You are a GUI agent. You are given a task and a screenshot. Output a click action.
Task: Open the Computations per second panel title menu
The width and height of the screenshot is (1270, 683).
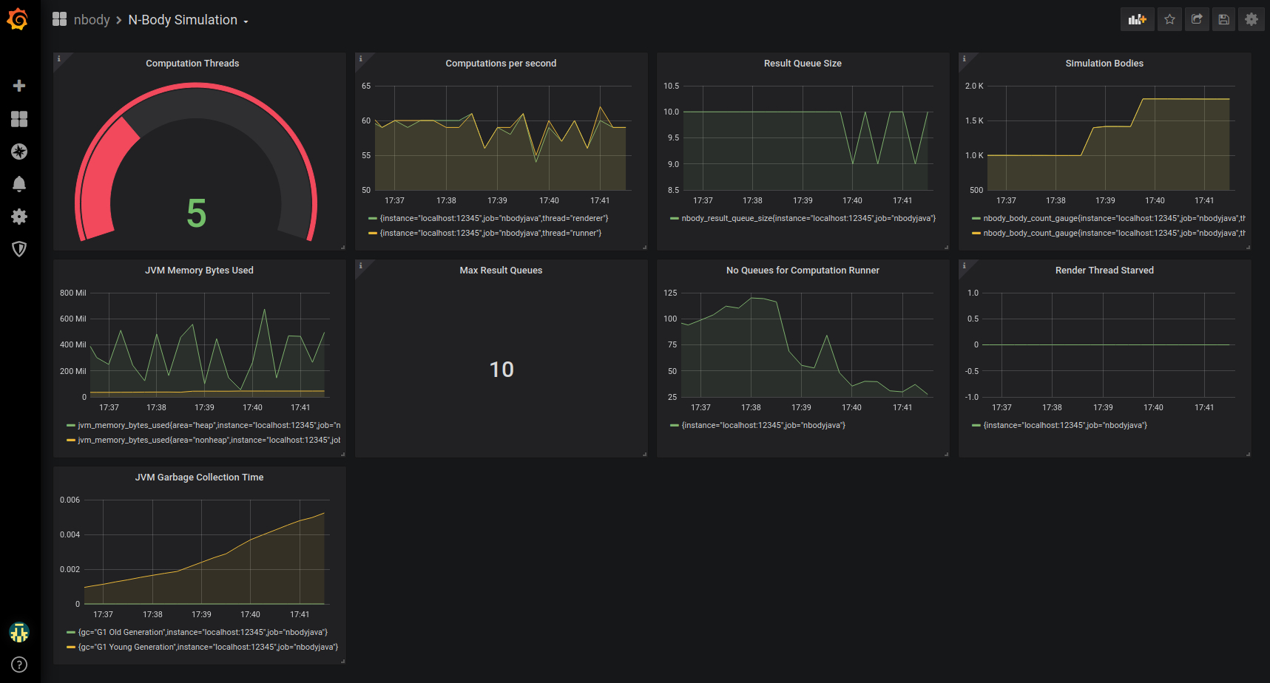click(501, 64)
